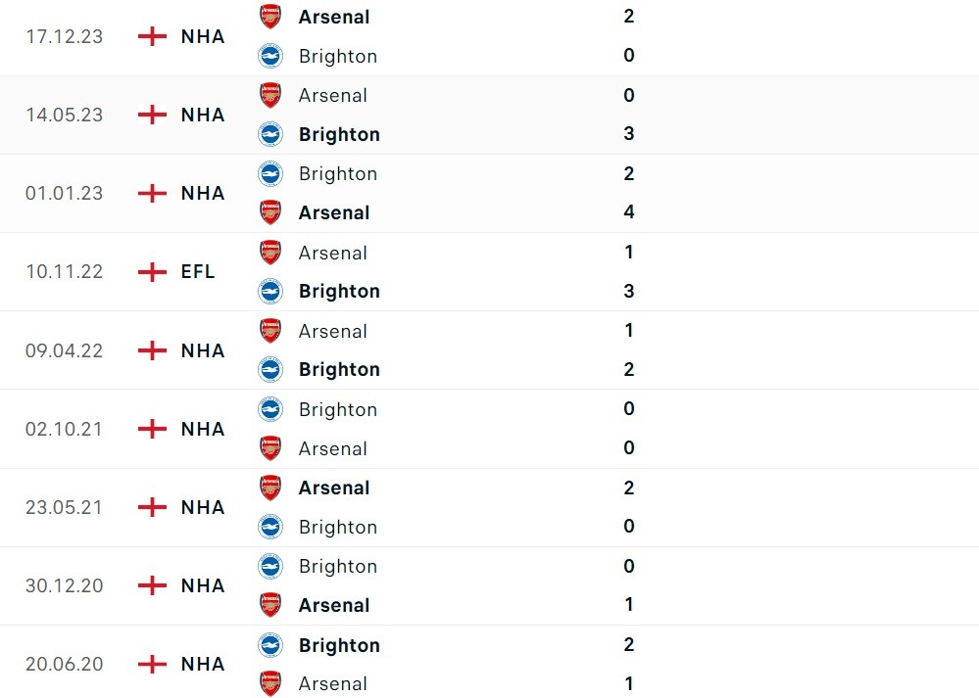Image resolution: width=979 pixels, height=698 pixels.
Task: Click England flag beside 01.01.23 match
Action: [x=152, y=193]
